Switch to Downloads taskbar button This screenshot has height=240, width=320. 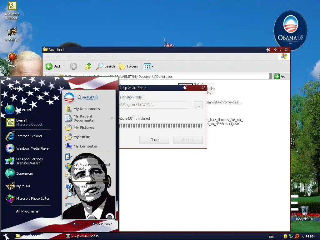[x=27, y=236]
